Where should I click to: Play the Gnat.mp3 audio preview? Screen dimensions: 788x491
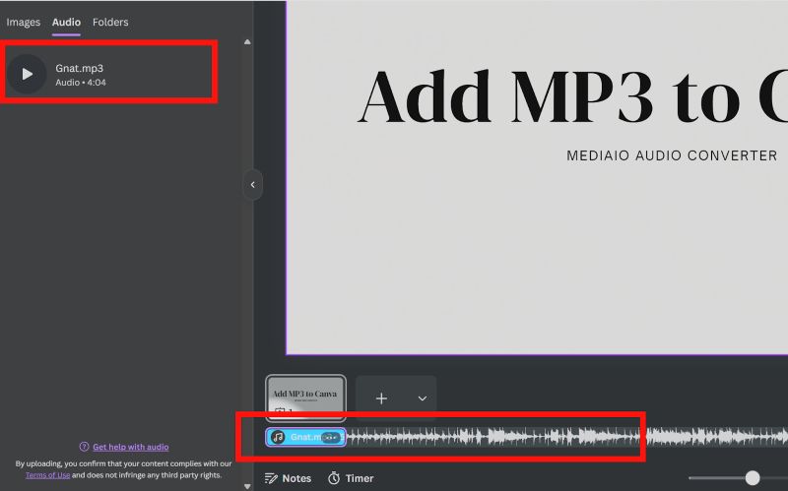tap(28, 75)
